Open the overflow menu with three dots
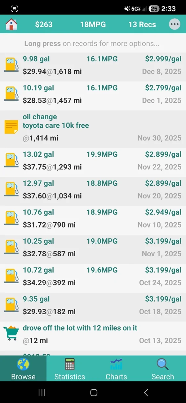This screenshot has height=403, width=186. tap(175, 24)
